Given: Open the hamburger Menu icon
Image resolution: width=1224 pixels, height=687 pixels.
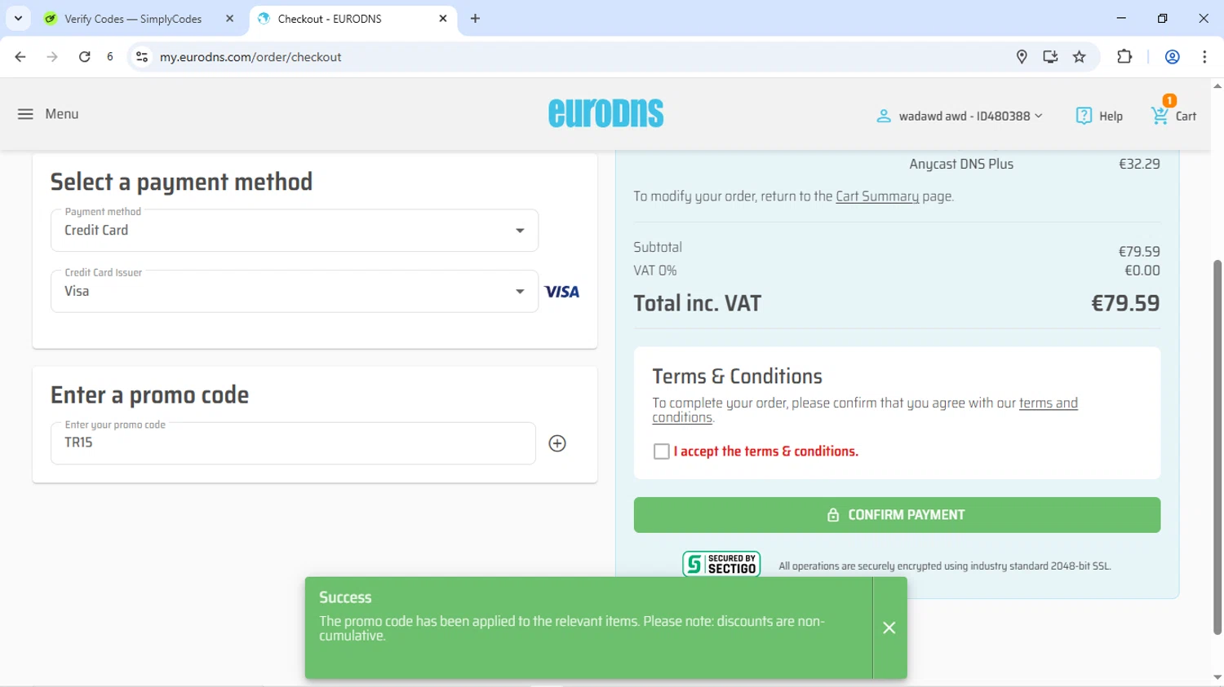Looking at the screenshot, I should pos(25,114).
